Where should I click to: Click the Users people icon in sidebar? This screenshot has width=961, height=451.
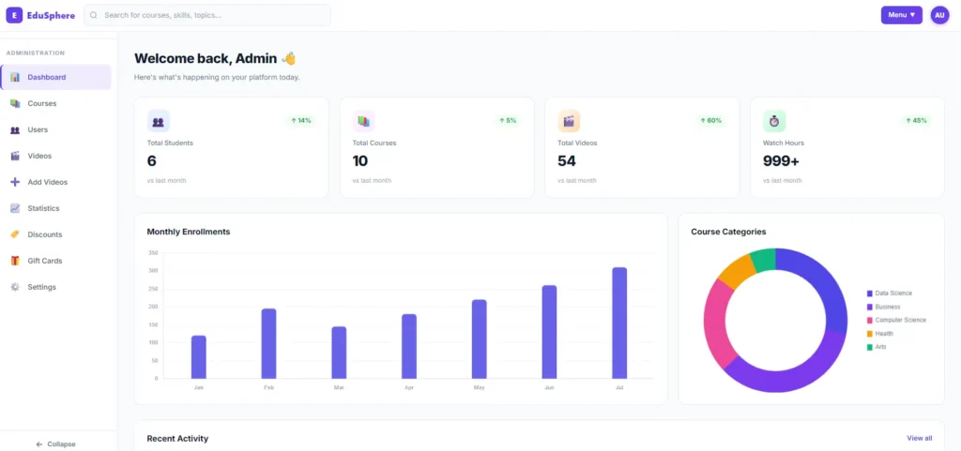(x=15, y=129)
